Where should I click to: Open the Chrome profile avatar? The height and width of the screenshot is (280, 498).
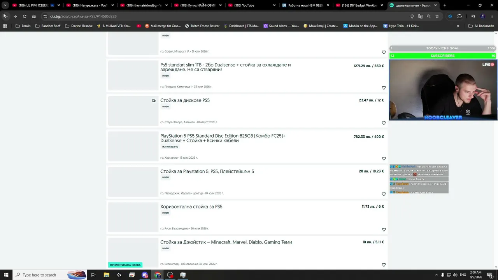pos(483,16)
